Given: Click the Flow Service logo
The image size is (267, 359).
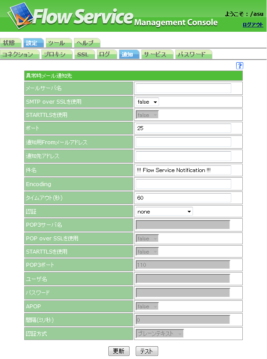Looking at the screenshot, I should click(x=70, y=16).
